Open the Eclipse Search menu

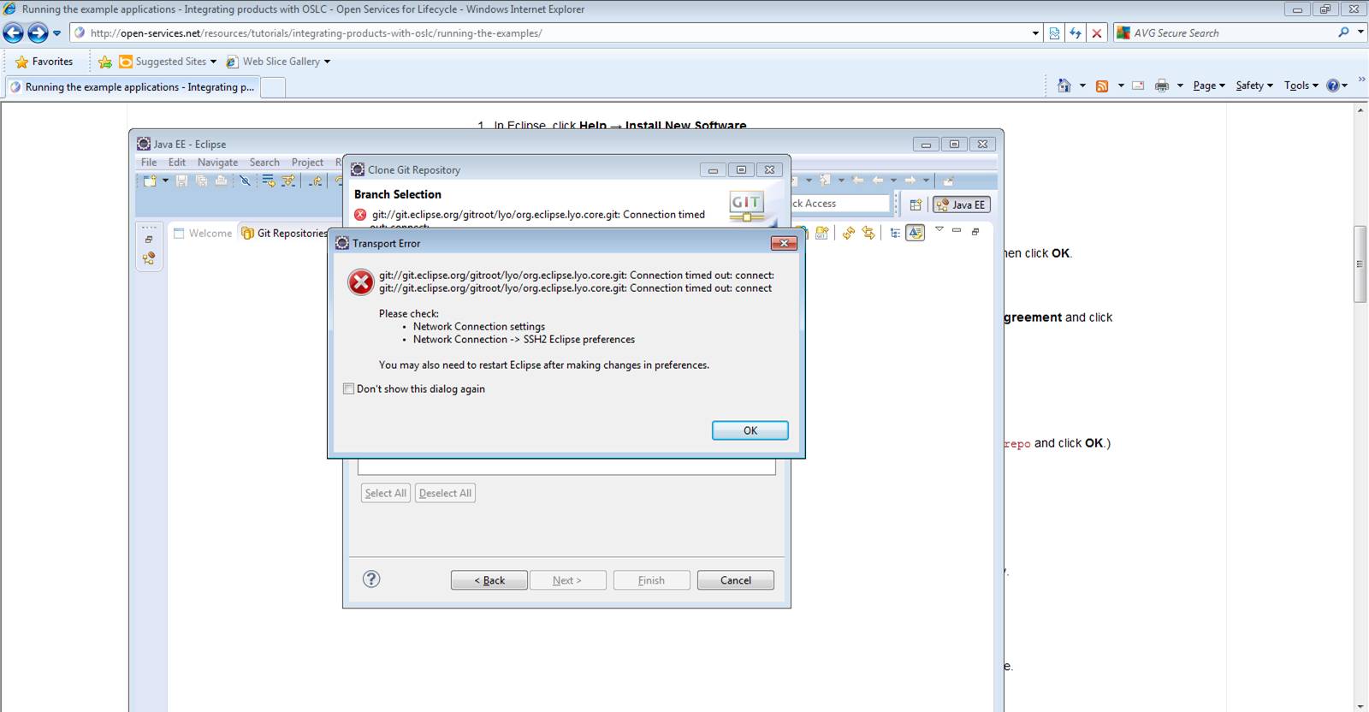(x=264, y=163)
